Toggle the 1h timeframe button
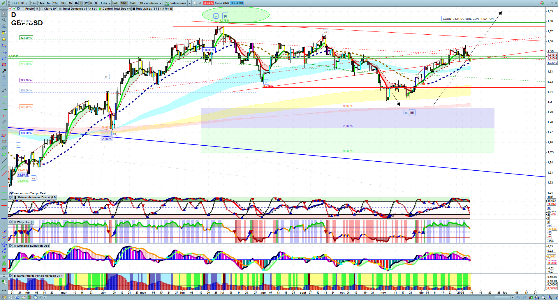 [x=71, y=3]
